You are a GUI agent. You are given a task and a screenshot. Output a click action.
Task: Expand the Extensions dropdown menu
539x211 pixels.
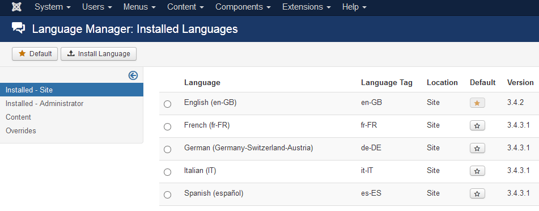(307, 7)
